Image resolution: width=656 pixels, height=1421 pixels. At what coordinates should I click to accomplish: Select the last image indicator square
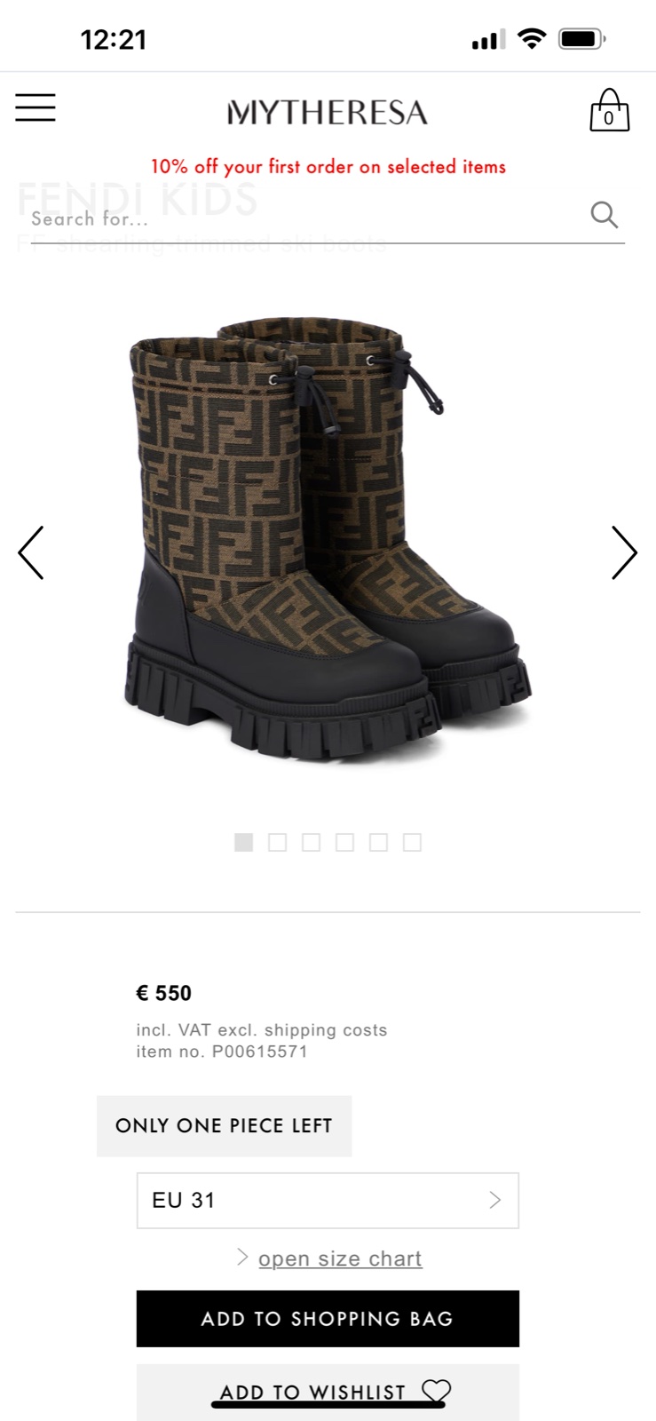click(x=412, y=842)
